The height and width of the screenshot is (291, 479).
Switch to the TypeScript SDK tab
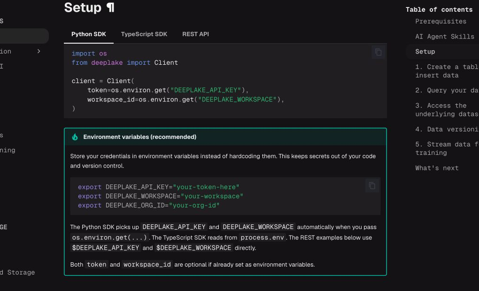[x=144, y=34]
